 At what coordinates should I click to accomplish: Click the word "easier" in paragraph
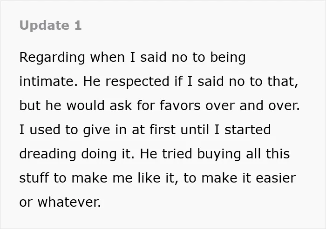point(276,178)
